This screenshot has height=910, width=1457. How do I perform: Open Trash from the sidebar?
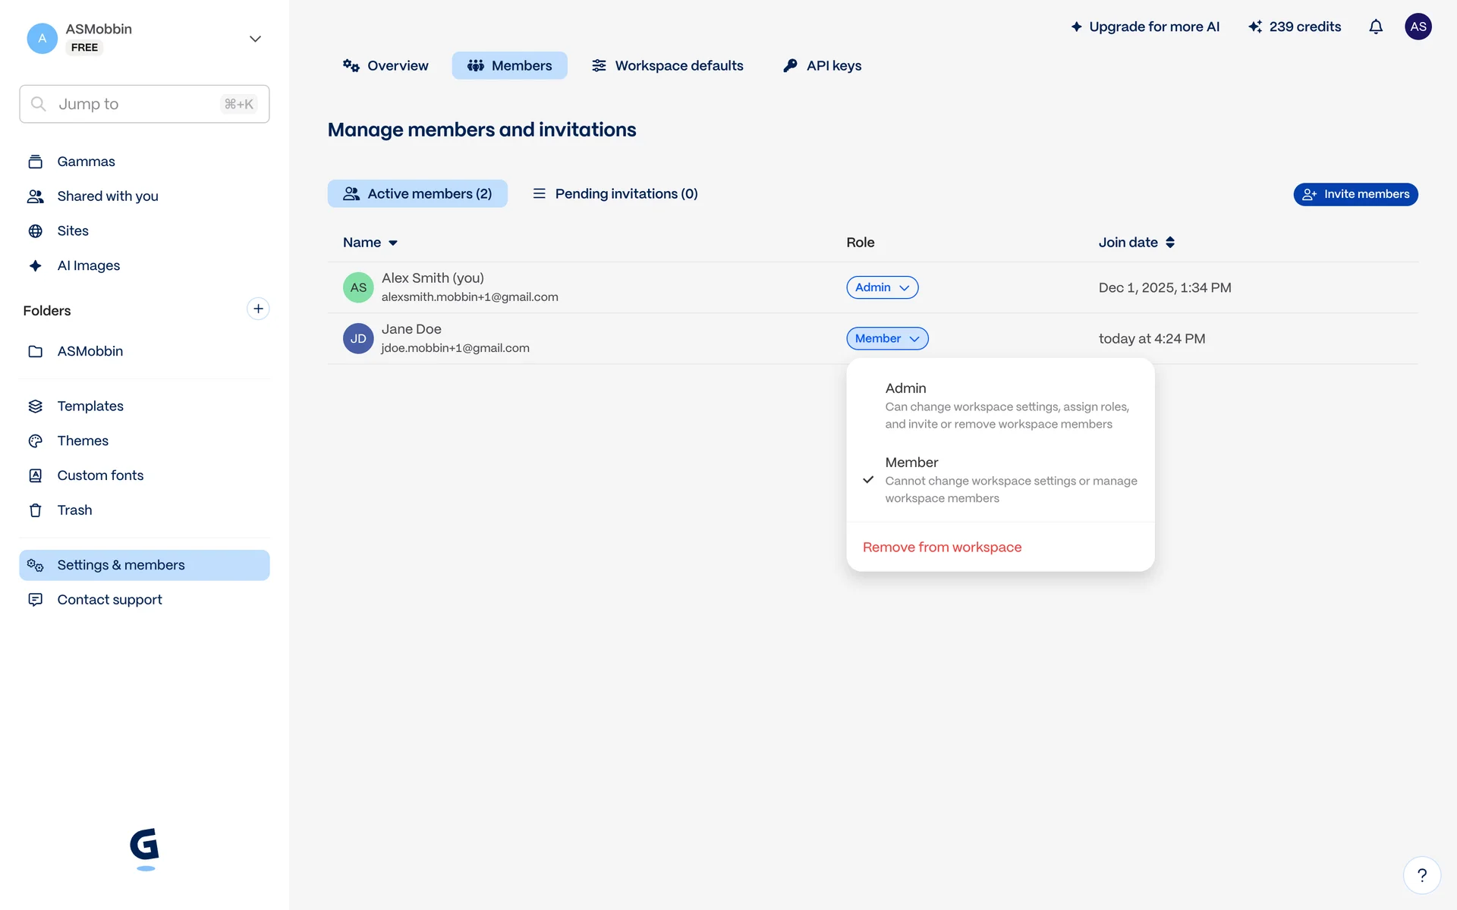point(74,510)
